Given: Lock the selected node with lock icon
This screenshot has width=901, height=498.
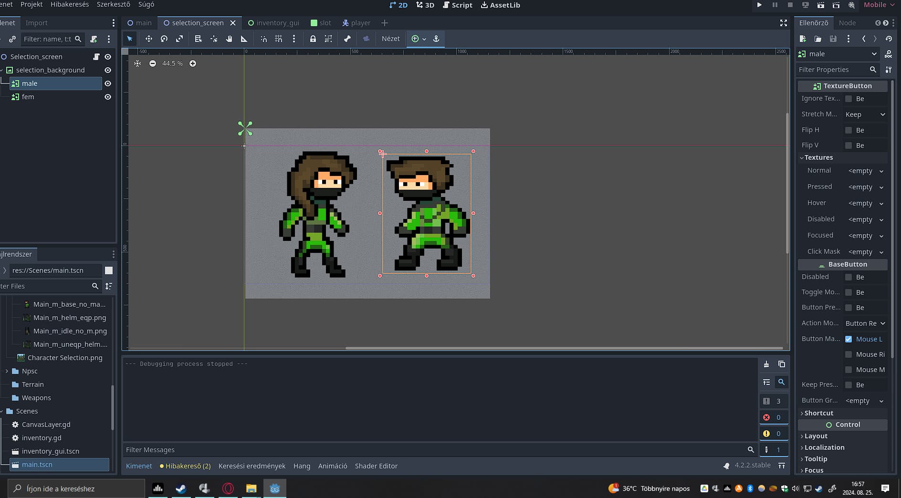Looking at the screenshot, I should click(x=313, y=39).
